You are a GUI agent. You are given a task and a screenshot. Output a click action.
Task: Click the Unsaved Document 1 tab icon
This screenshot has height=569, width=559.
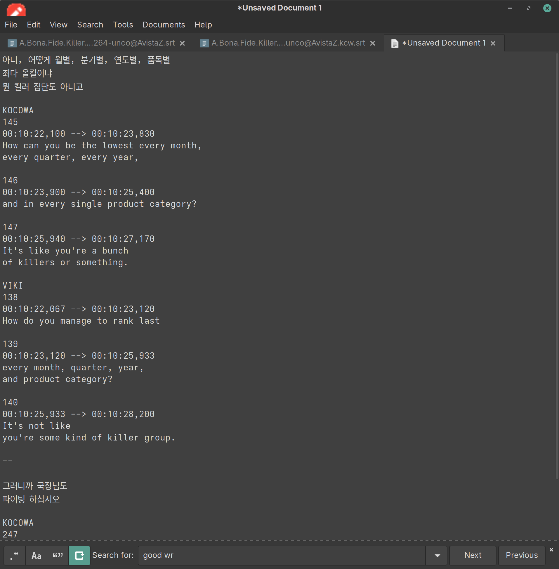click(395, 43)
